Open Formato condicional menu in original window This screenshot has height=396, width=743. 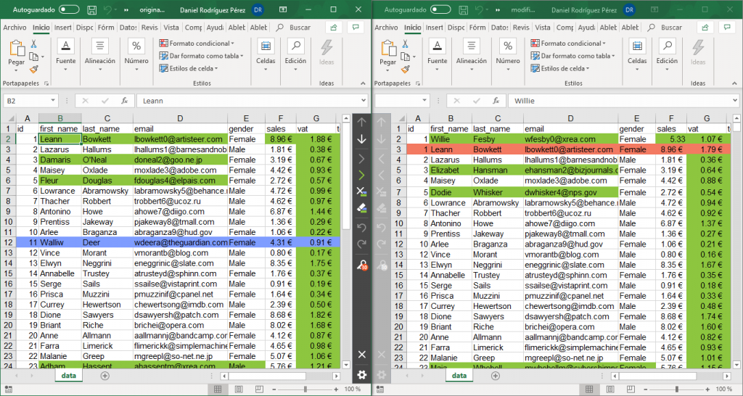click(197, 43)
